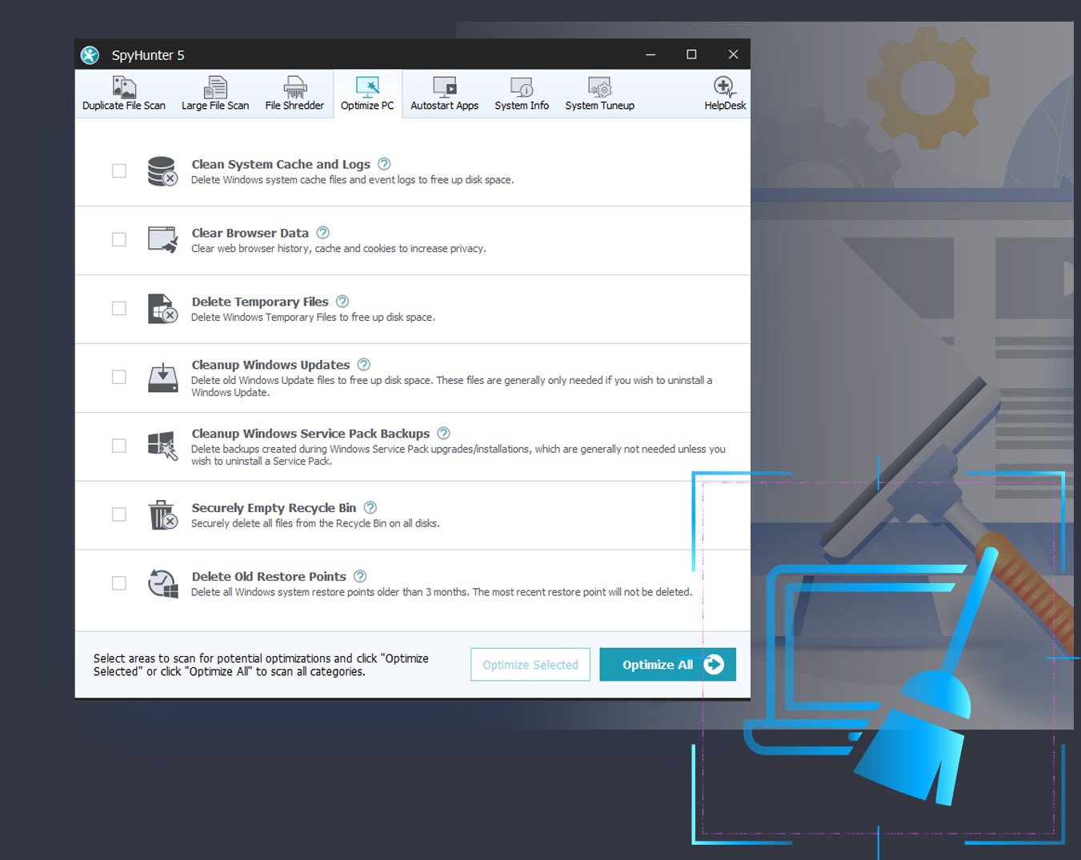Click the Optimize Selected button
This screenshot has width=1081, height=860.
(x=530, y=664)
